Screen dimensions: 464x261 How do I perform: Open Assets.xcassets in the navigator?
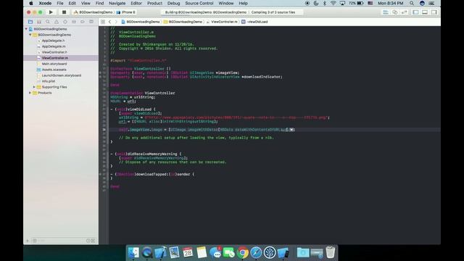click(x=54, y=70)
